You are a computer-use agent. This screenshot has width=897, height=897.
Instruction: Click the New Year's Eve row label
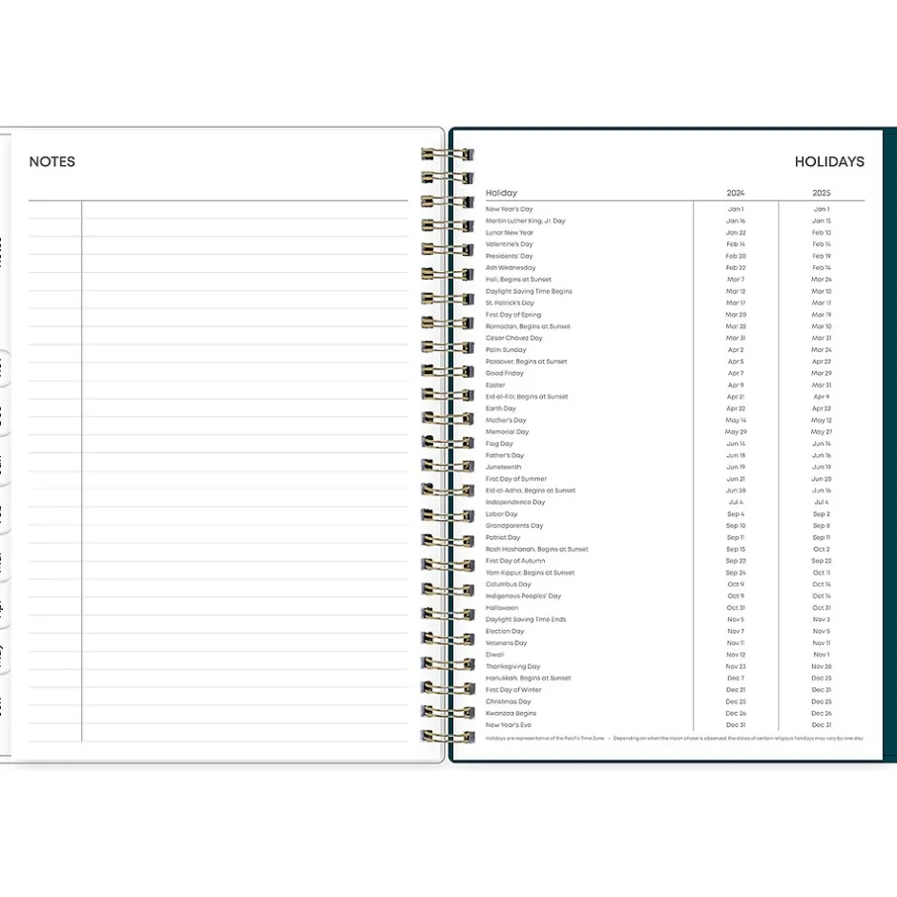pyautogui.click(x=508, y=725)
